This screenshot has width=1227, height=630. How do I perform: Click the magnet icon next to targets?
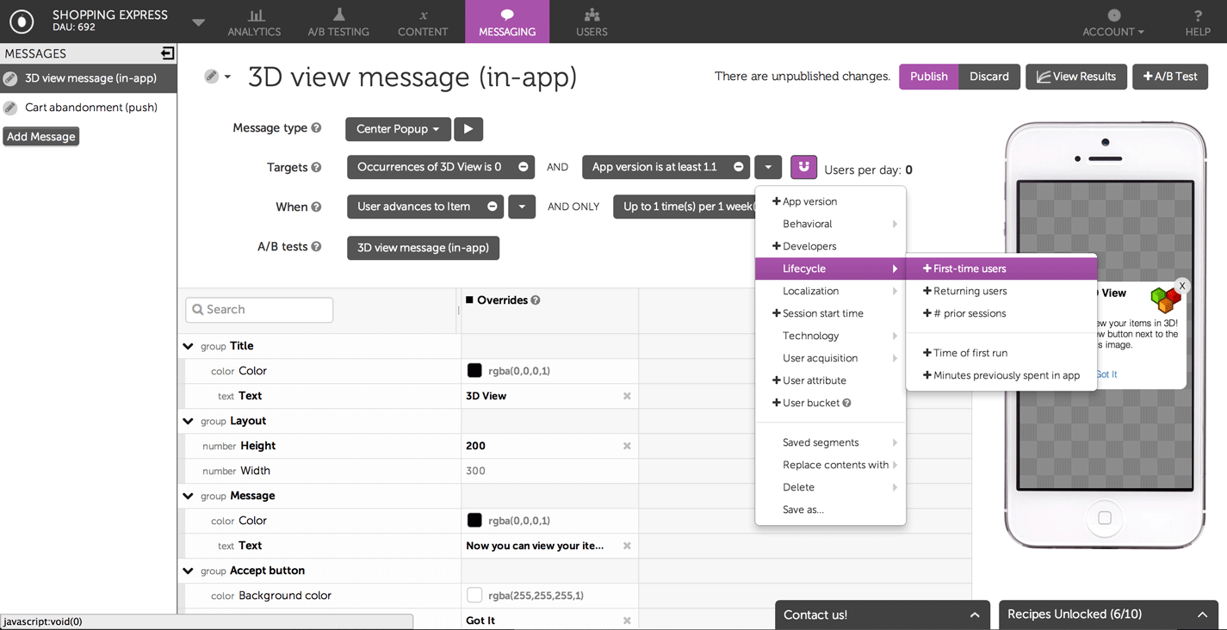click(803, 167)
